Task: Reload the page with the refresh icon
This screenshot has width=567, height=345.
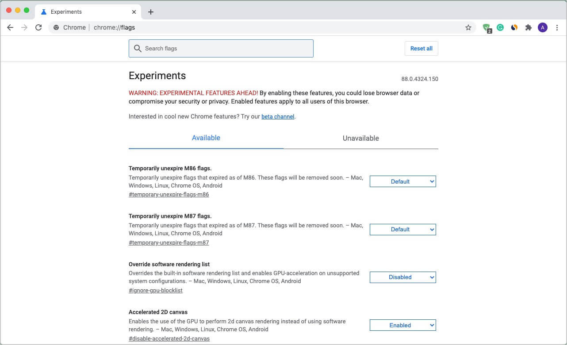Action: (x=38, y=27)
